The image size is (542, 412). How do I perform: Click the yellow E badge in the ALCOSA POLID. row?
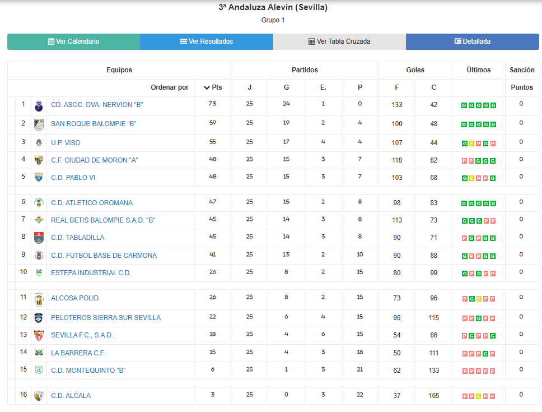[479, 299]
